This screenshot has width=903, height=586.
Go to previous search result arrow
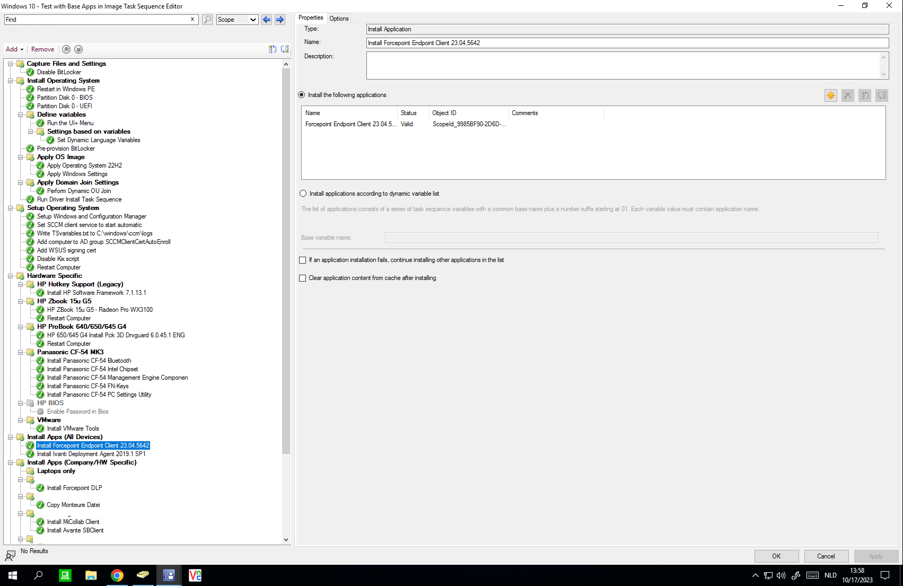point(267,20)
